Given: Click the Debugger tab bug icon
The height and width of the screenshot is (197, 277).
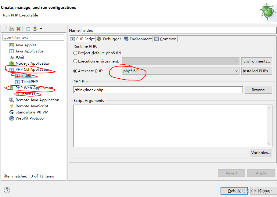Looking at the screenshot, I should pyautogui.click(x=99, y=39).
